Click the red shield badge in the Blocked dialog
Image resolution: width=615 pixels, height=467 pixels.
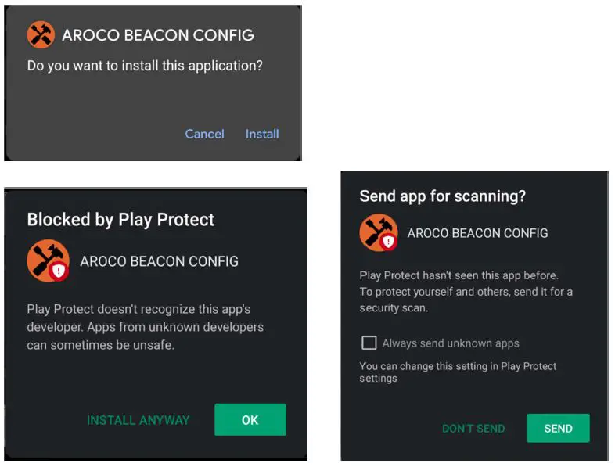click(59, 271)
